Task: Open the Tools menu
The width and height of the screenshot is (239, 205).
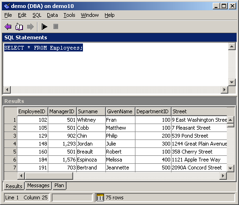Action: 69,15
